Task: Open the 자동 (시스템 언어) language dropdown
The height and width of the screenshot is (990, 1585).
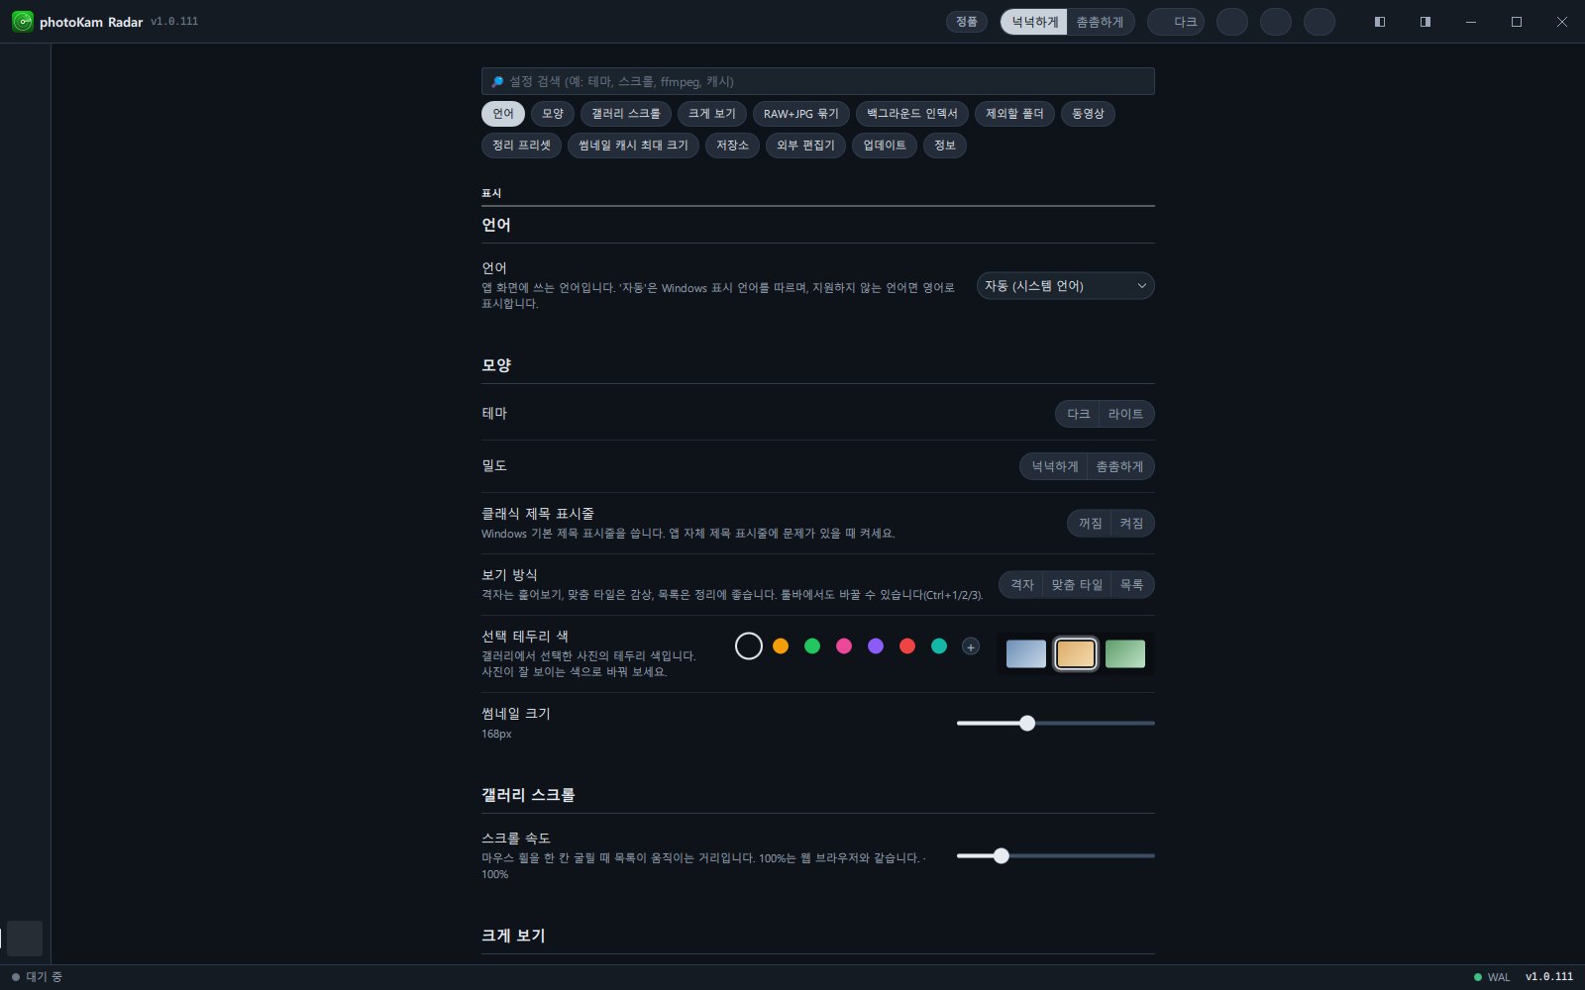Action: 1065,286
